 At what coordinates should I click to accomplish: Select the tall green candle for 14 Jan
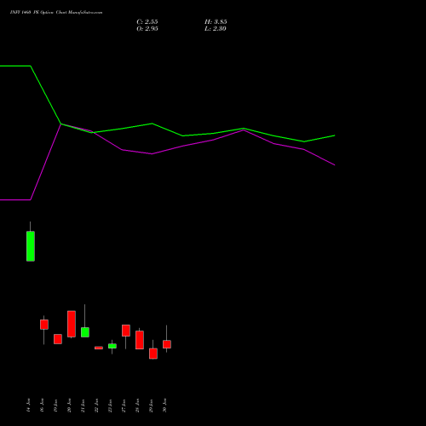tap(31, 246)
